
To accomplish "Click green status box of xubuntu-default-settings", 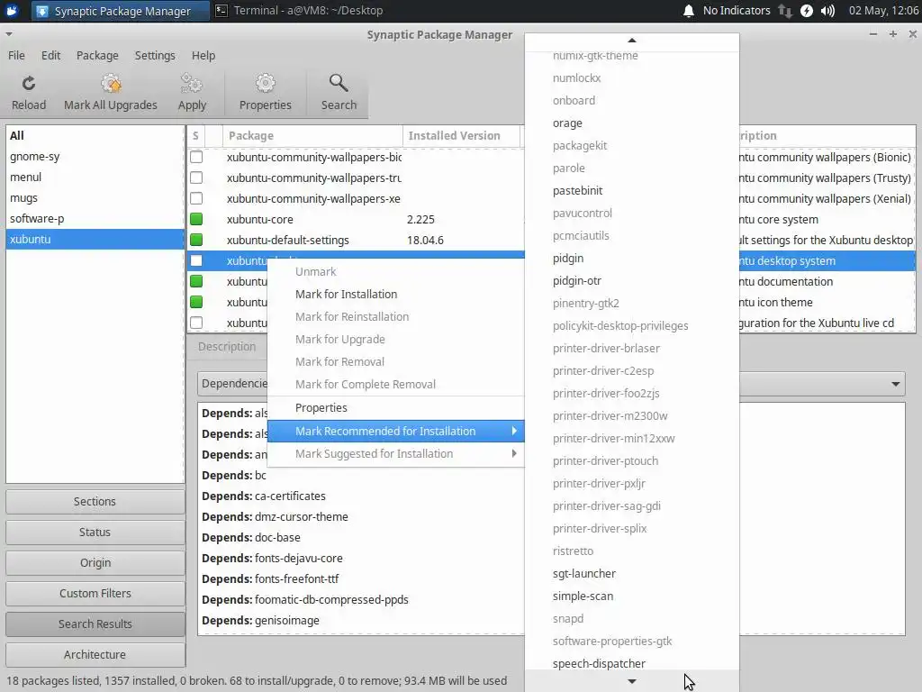I will pyautogui.click(x=196, y=240).
